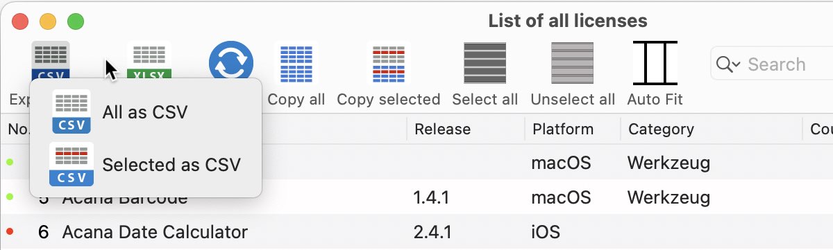This screenshot has width=833, height=250.
Task: Sort by the Release column header
Action: (x=442, y=129)
